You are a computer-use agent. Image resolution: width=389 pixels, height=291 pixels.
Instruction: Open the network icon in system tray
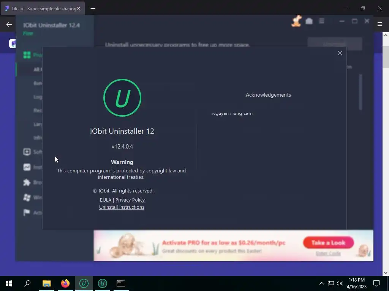coord(331,283)
